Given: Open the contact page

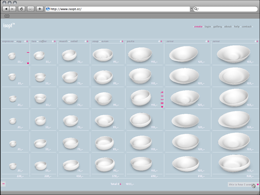Looking at the screenshot, I should click(247, 27).
